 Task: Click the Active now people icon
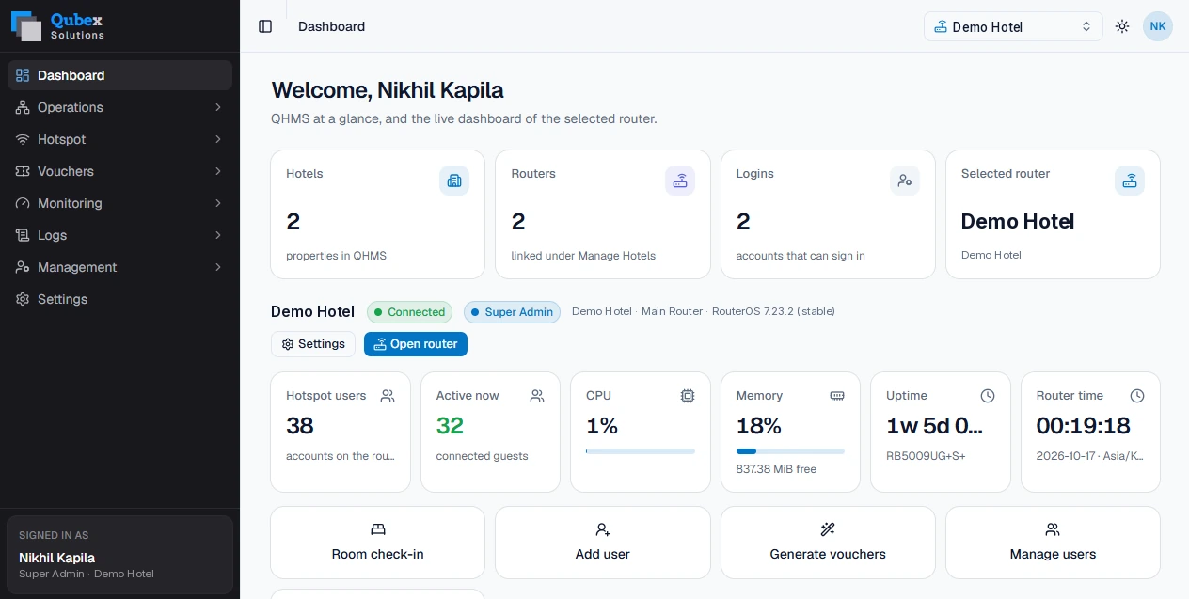[x=537, y=396]
